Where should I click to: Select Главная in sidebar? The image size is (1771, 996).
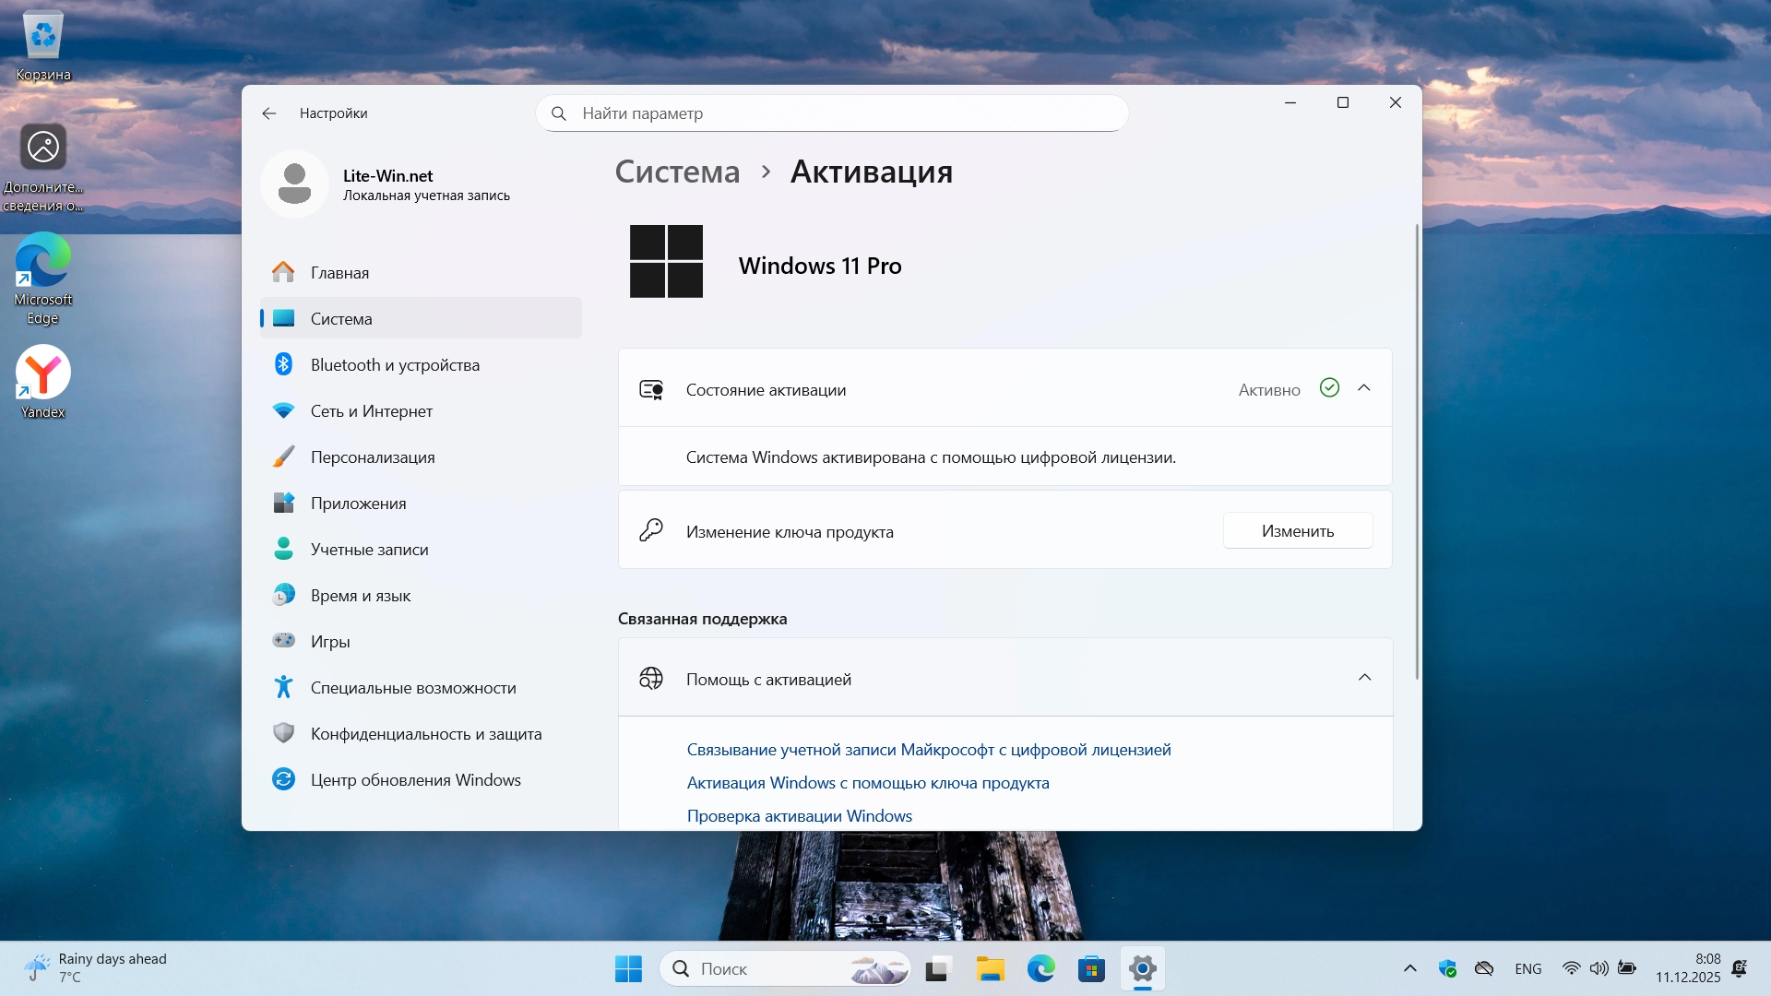(339, 273)
